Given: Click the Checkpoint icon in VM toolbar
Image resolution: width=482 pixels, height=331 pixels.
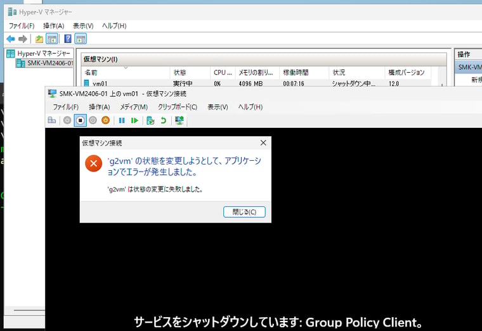Looking at the screenshot, I should (150, 120).
